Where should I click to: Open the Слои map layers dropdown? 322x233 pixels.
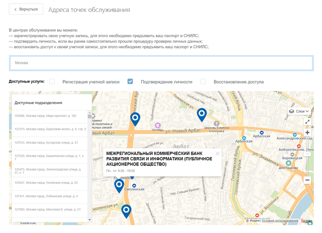tap(299, 111)
